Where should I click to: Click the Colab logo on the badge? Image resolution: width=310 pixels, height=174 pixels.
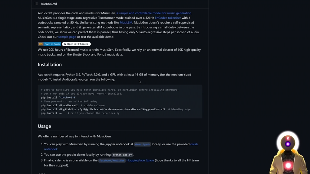click(41, 44)
